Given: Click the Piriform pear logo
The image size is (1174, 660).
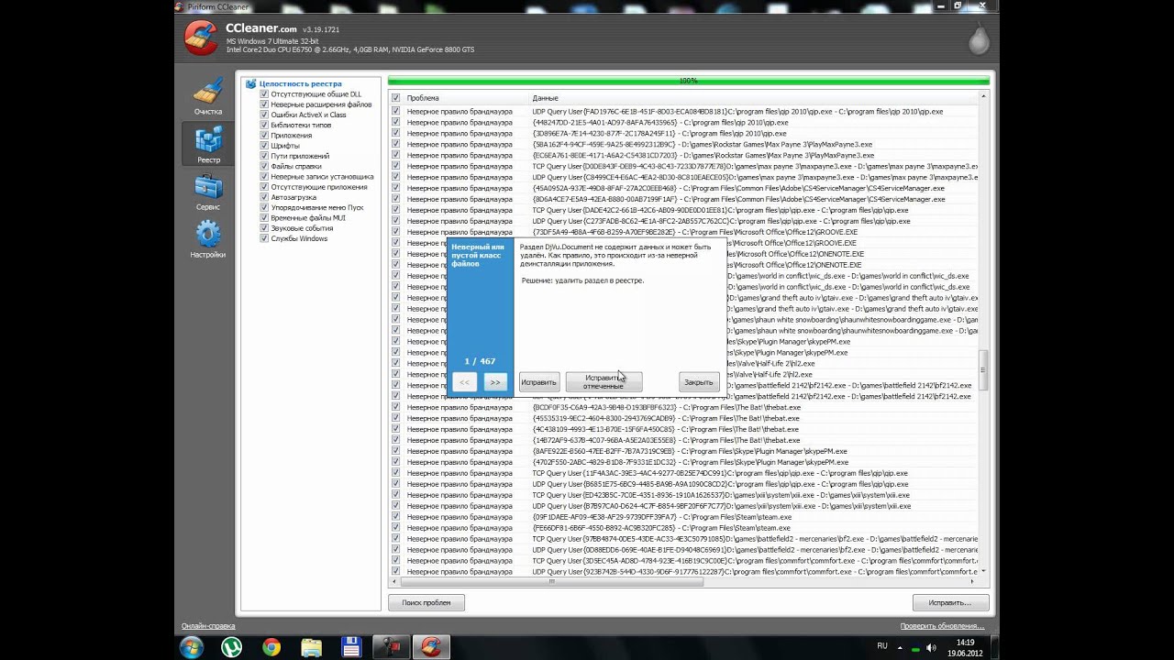Looking at the screenshot, I should tap(980, 38).
